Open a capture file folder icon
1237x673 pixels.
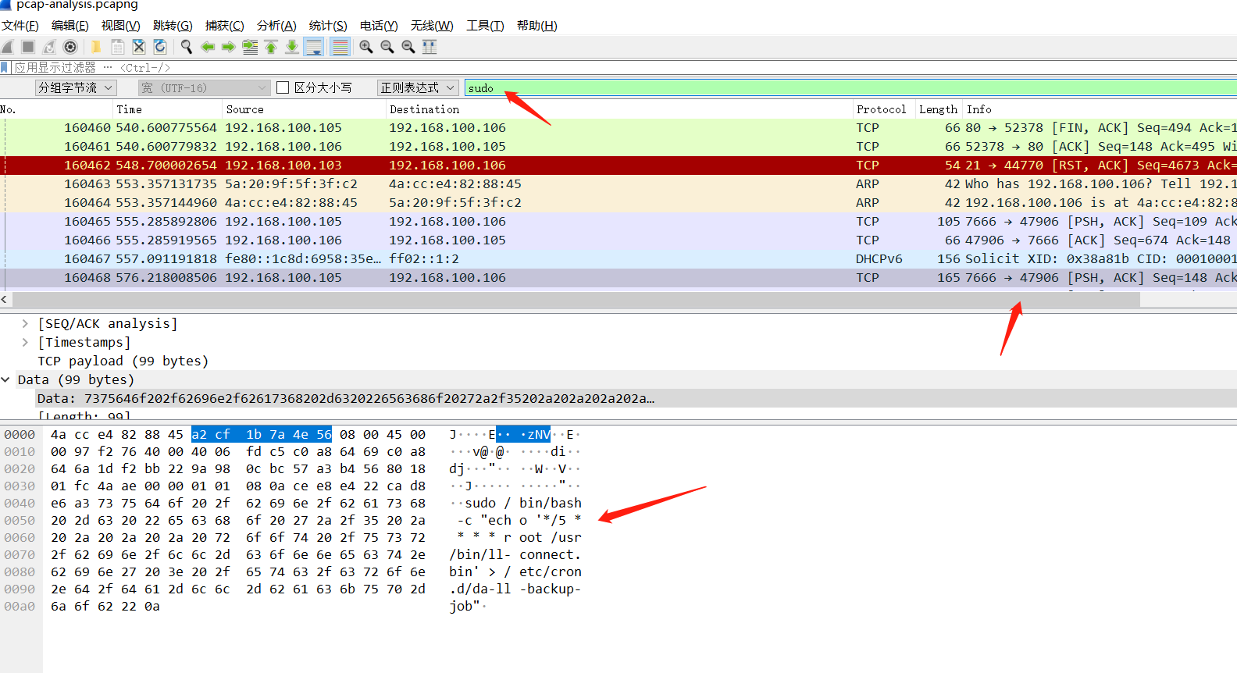[96, 47]
